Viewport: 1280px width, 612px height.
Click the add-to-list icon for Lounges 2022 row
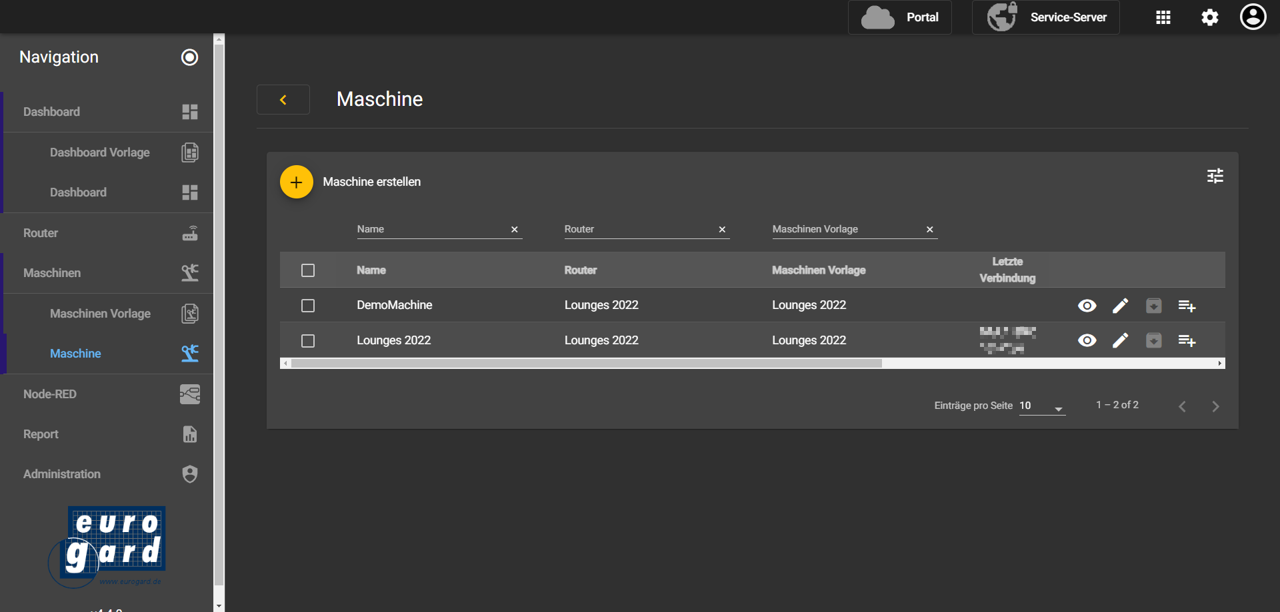(x=1187, y=341)
